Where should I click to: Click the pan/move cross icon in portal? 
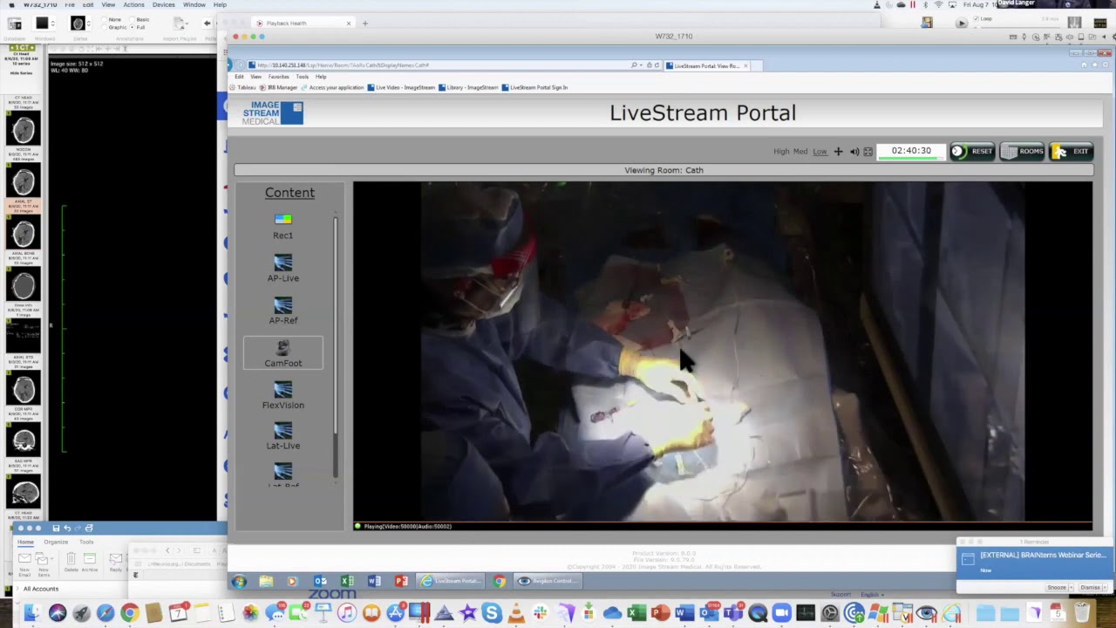[x=838, y=152]
